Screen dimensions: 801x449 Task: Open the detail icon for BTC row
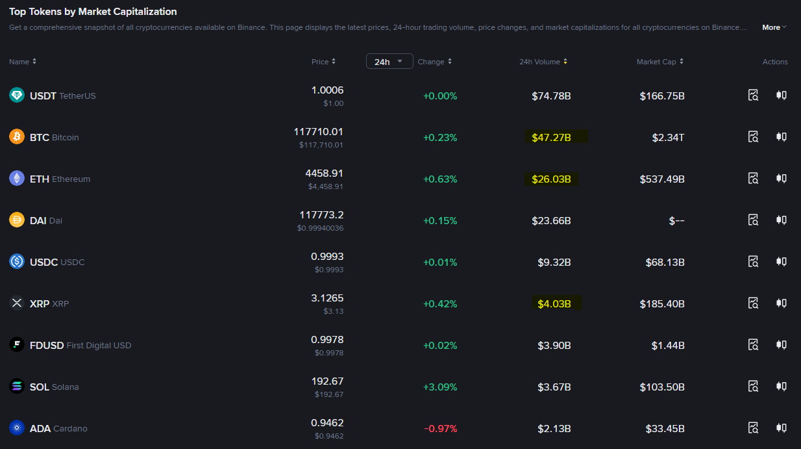pos(753,137)
